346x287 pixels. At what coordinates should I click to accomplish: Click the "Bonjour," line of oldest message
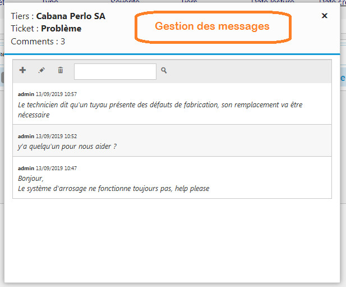(31, 179)
